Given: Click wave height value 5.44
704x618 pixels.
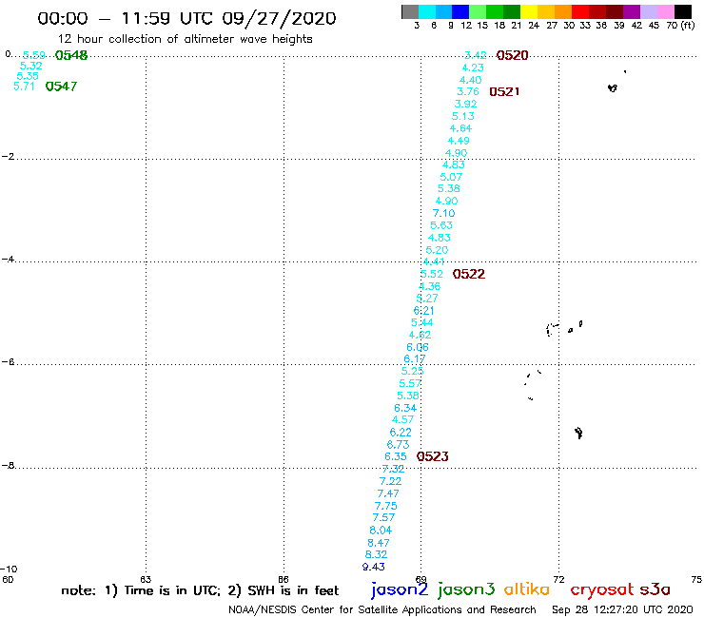Looking at the screenshot, I should click(x=422, y=322).
